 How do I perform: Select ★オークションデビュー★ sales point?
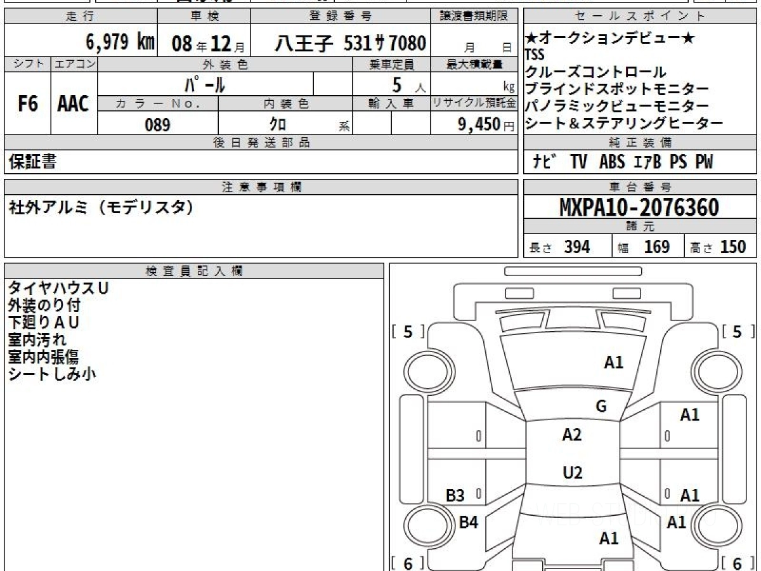pyautogui.click(x=610, y=38)
